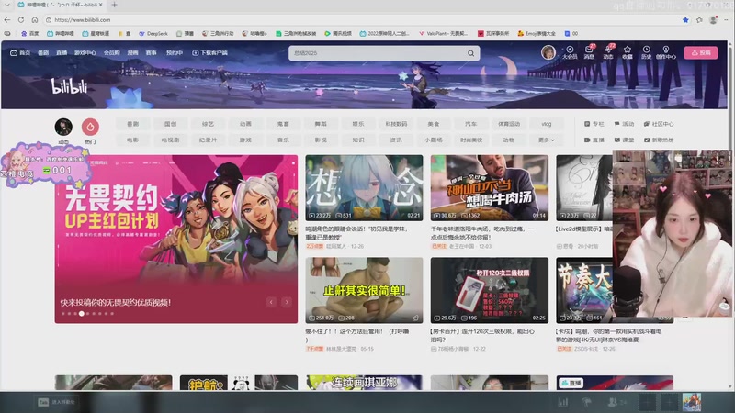Select the 科技数码 category
The height and width of the screenshot is (413, 735).
coord(396,124)
